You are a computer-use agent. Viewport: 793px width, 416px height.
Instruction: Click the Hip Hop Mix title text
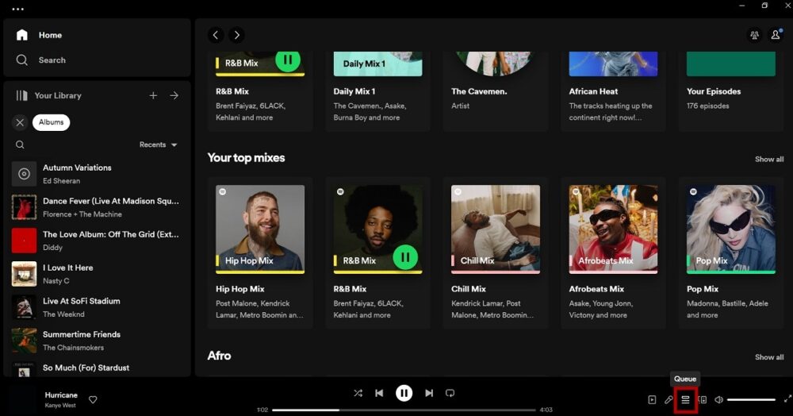tap(240, 289)
